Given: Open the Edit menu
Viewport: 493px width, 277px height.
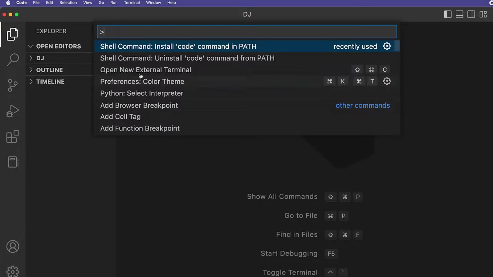Looking at the screenshot, I should tap(50, 3).
